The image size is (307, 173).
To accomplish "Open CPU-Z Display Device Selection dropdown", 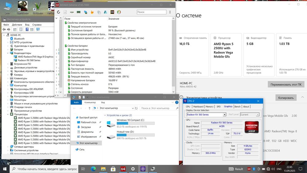I will (225, 115).
